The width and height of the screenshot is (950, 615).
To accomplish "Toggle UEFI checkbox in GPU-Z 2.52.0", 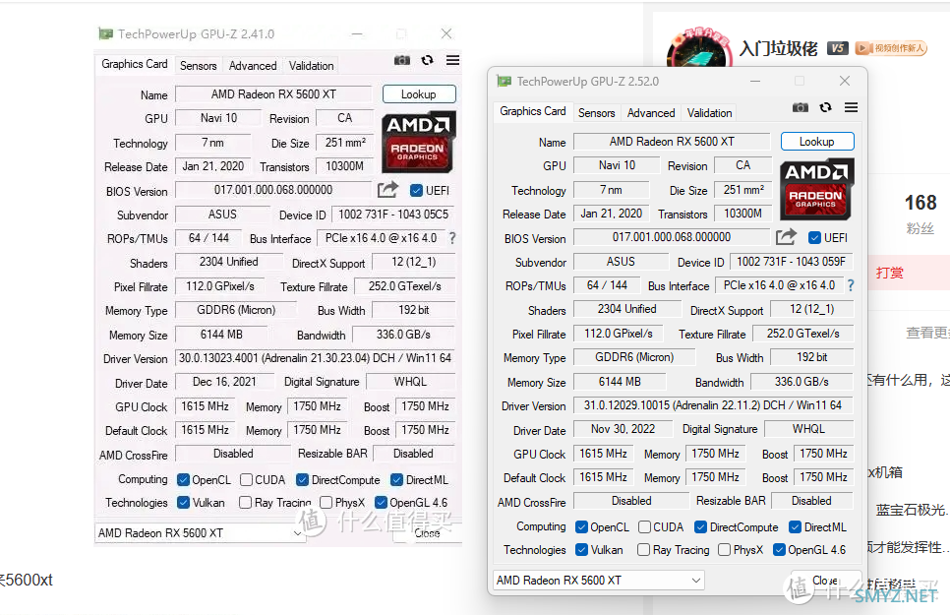I will tap(815, 238).
